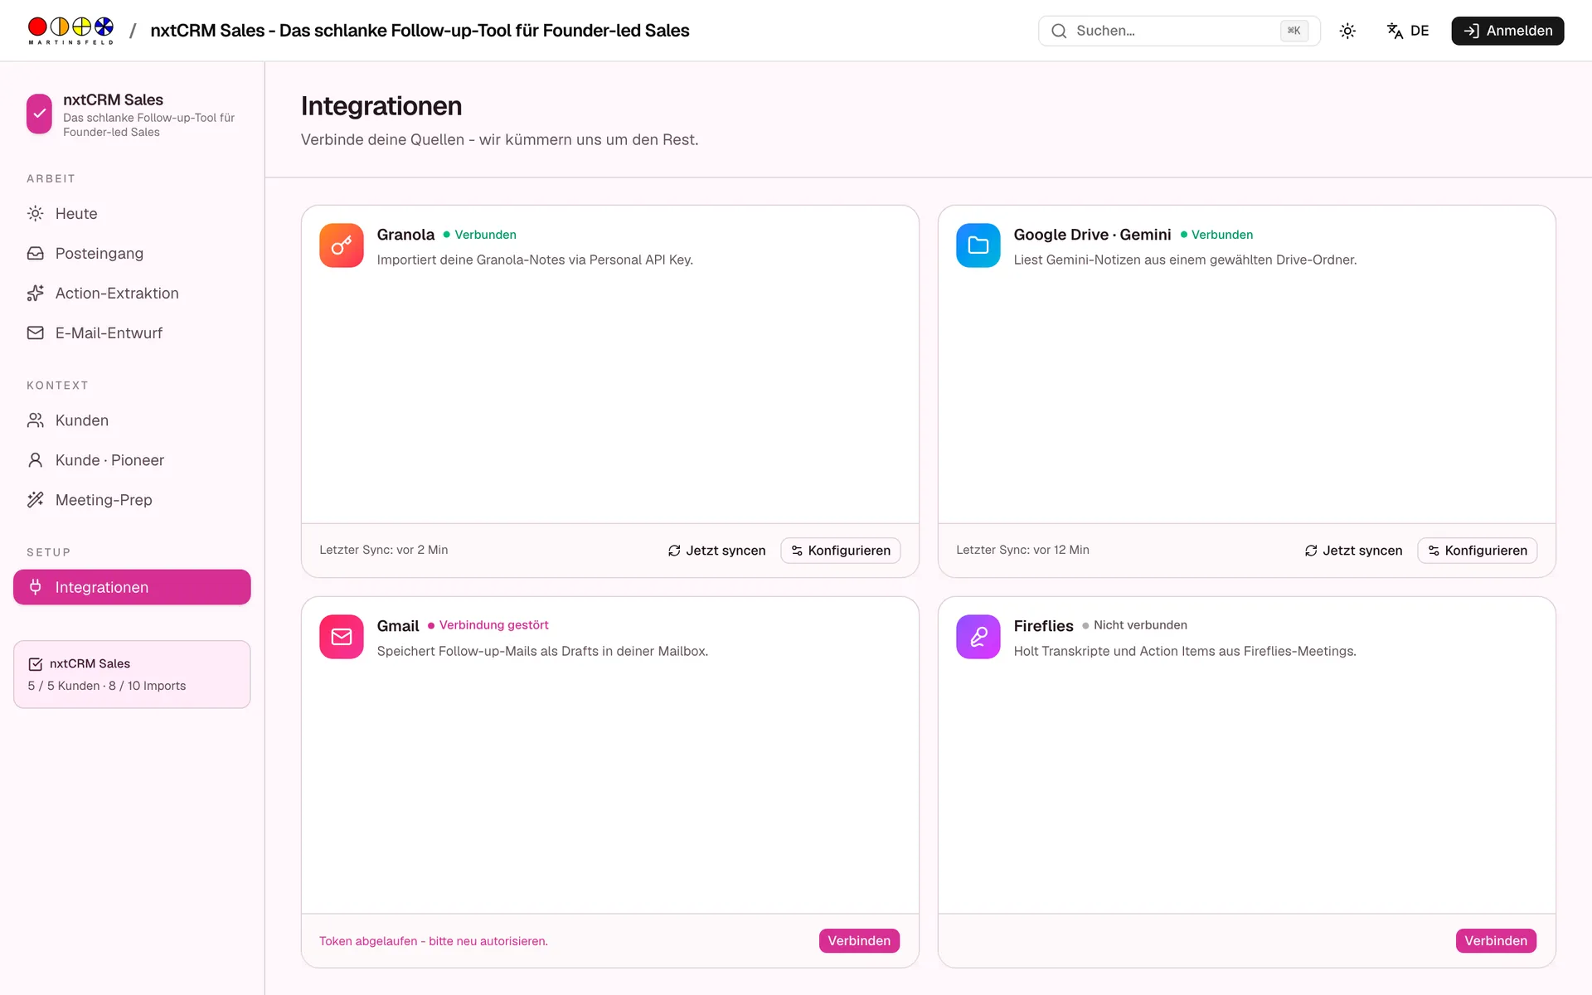
Task: Click the Gmail pink envelope icon
Action: coord(342,637)
